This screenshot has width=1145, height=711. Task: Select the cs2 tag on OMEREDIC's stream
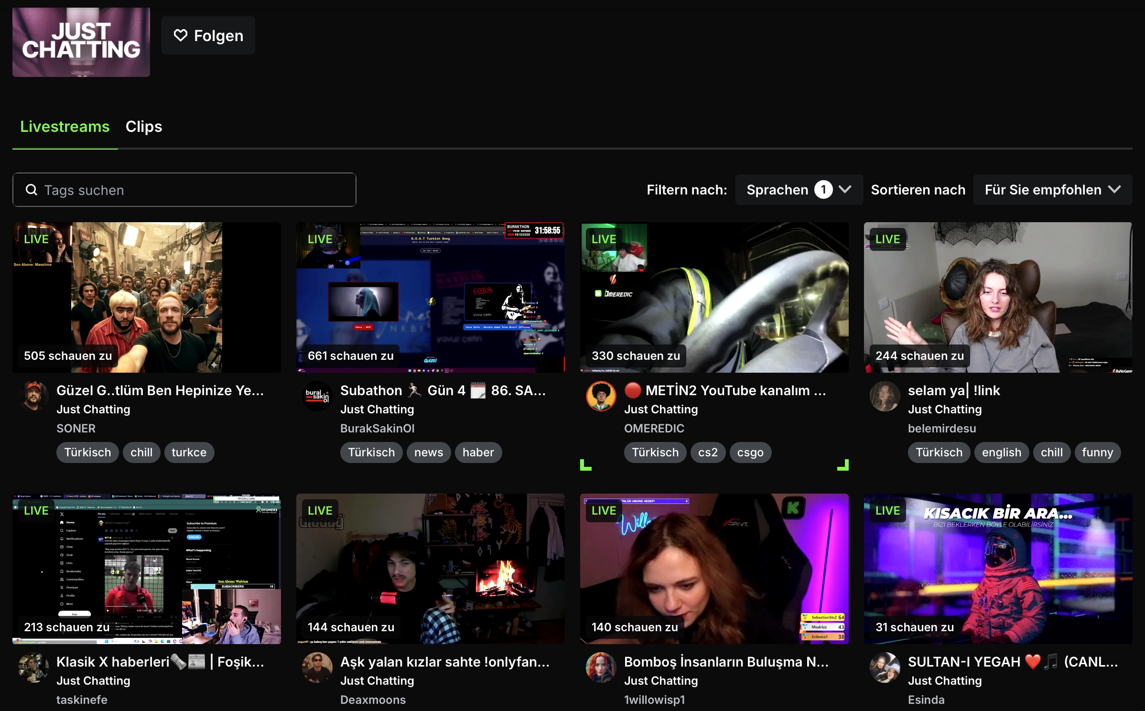tap(708, 452)
